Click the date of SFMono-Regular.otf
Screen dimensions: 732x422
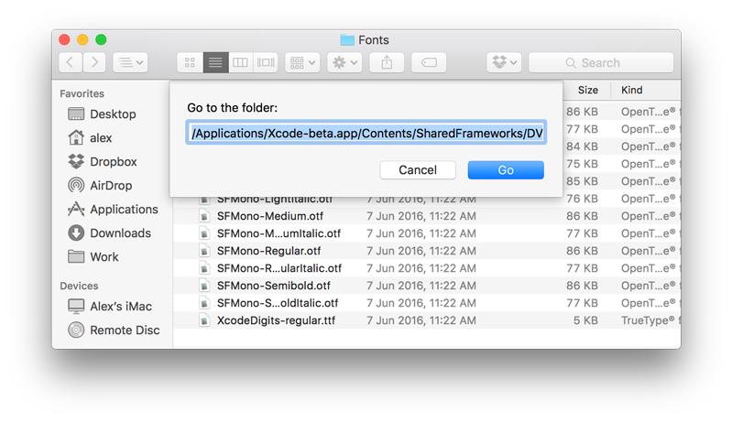[421, 251]
